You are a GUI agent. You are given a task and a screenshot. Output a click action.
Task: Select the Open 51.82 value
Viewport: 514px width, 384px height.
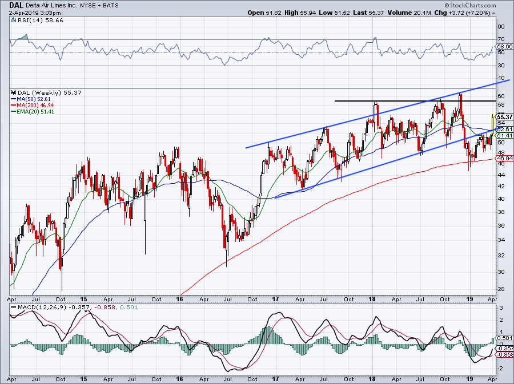(264, 13)
